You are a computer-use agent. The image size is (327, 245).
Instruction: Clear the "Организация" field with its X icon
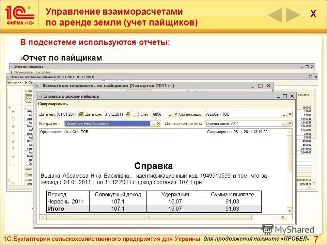click(290, 114)
